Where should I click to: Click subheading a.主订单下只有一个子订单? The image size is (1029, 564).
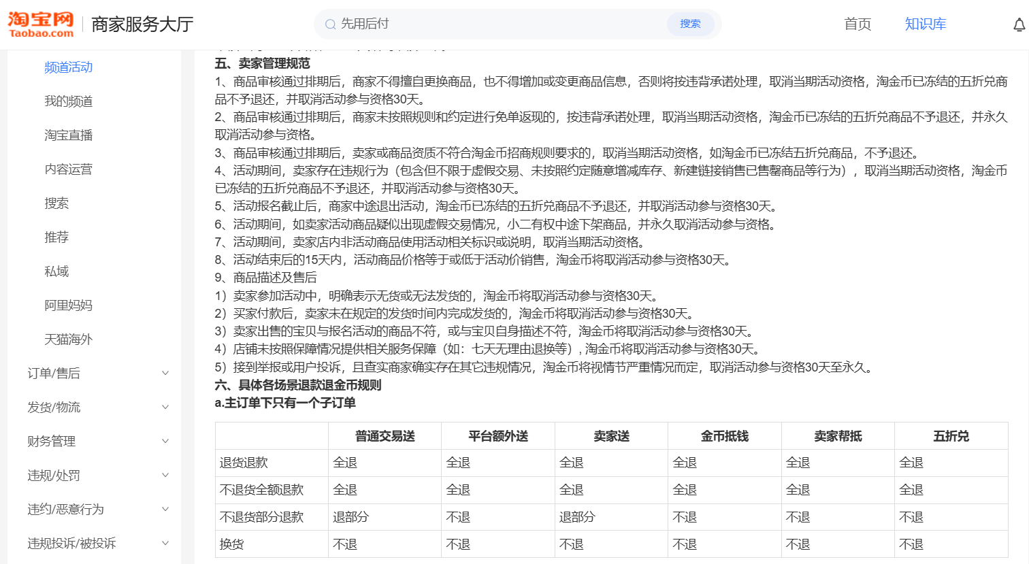click(285, 403)
